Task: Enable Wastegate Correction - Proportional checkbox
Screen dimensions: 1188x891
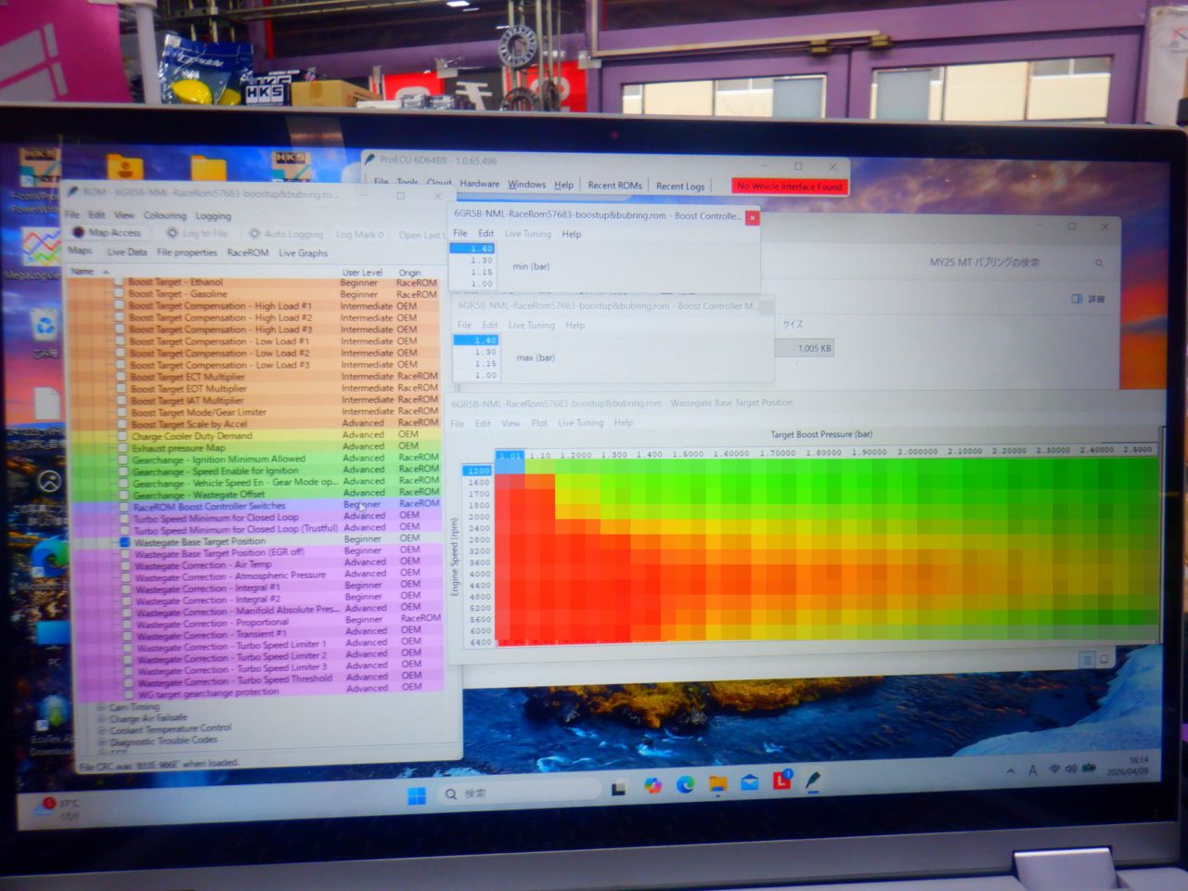Action: pos(126,624)
